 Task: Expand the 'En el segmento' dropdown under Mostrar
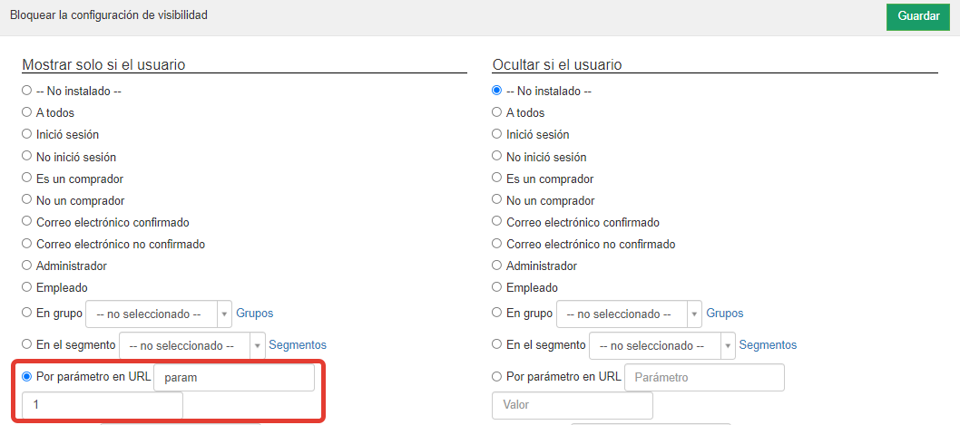192,345
